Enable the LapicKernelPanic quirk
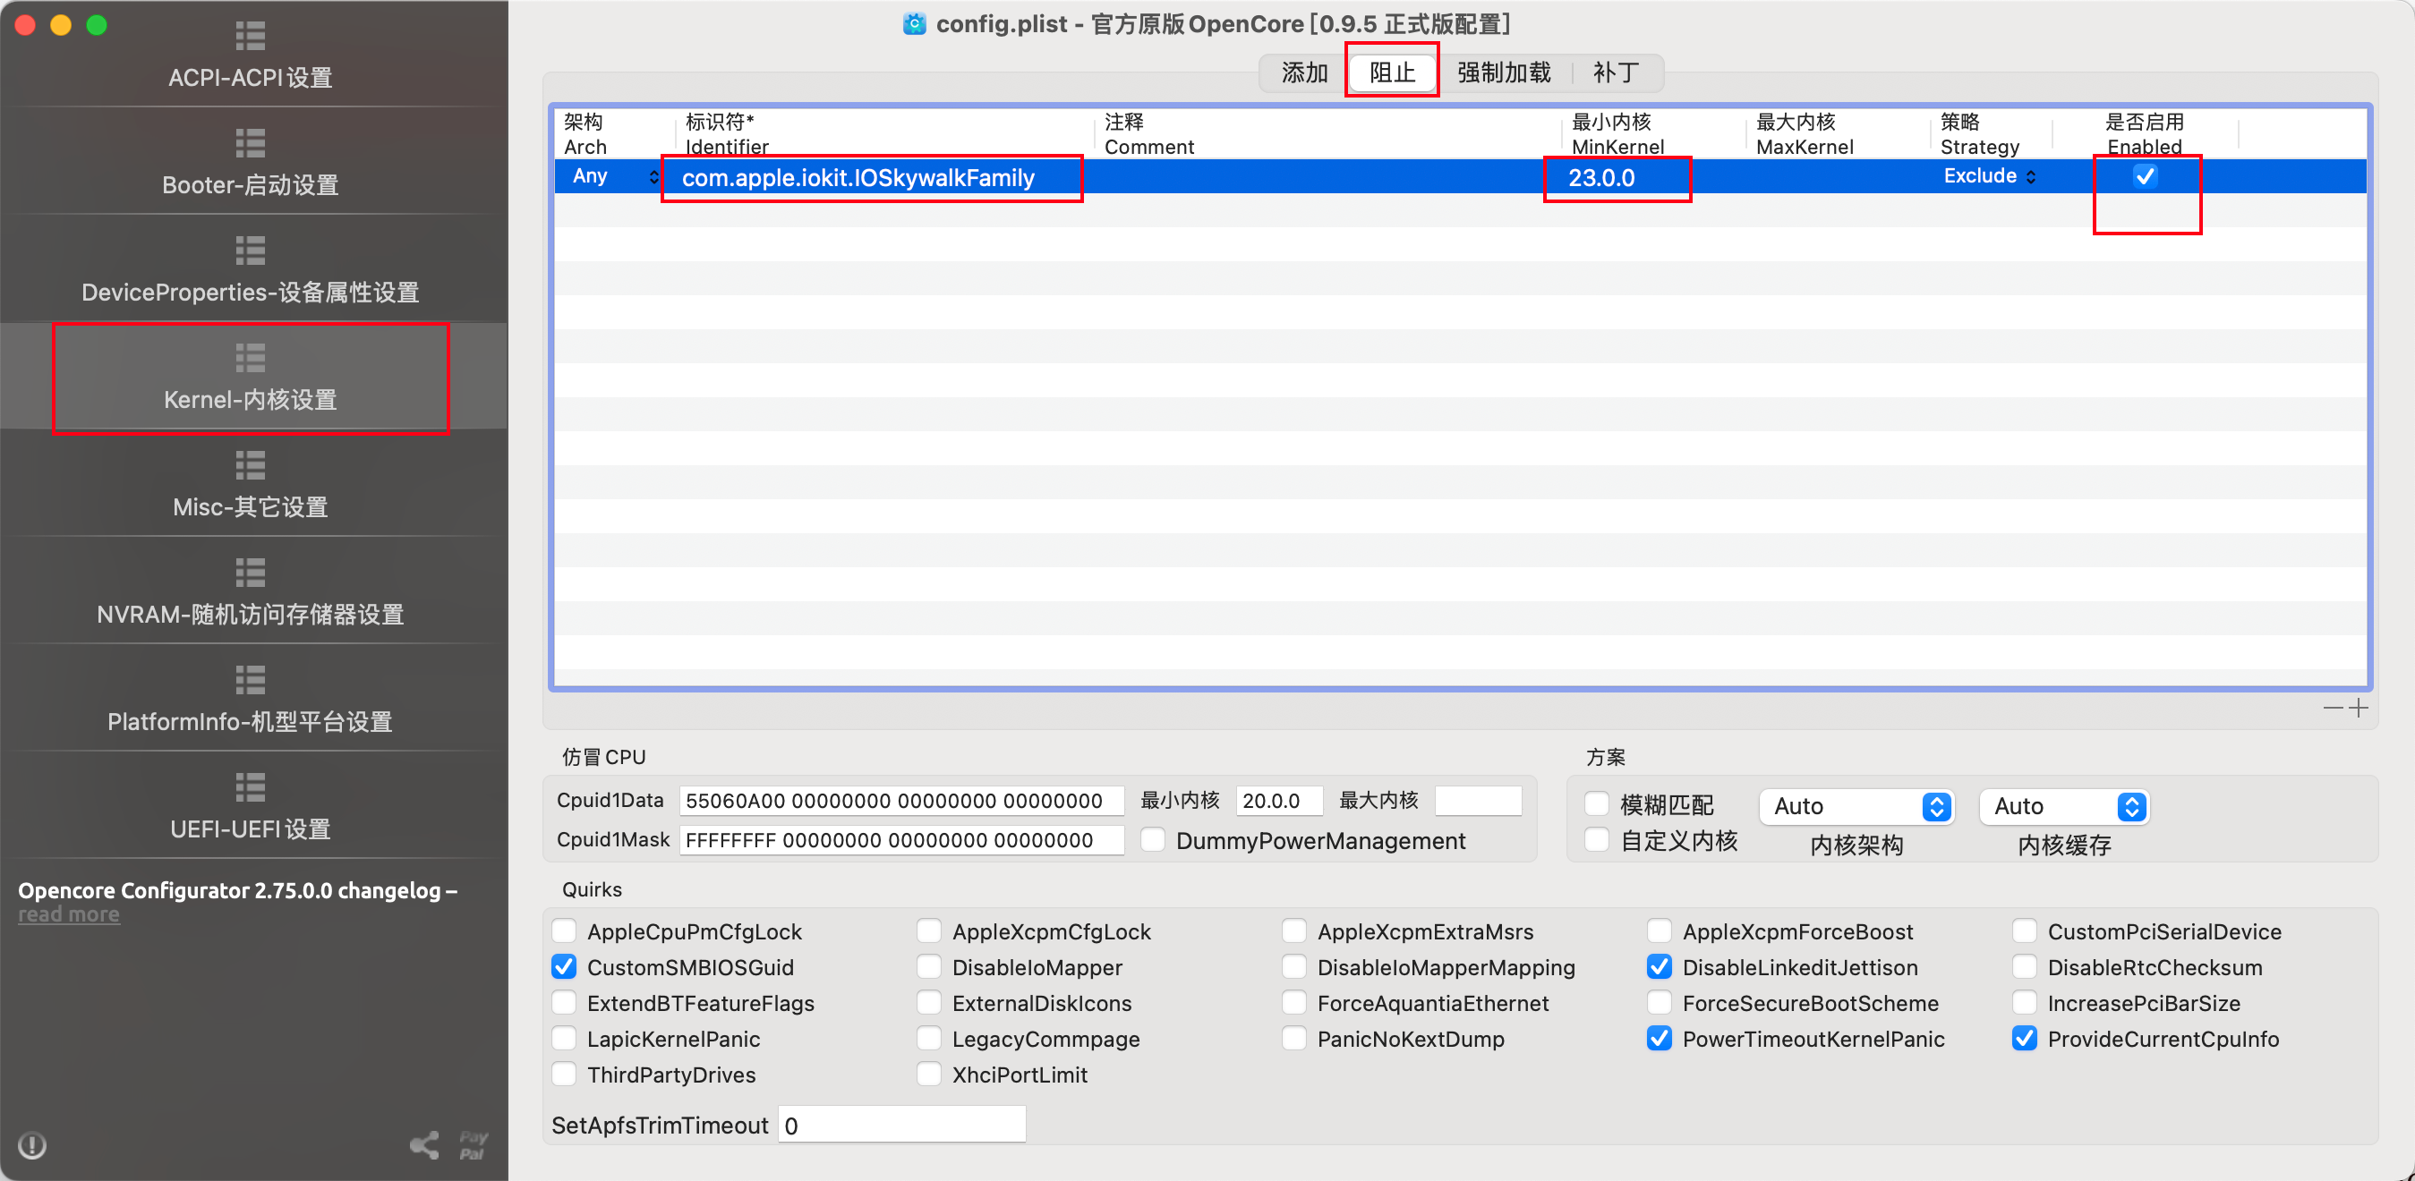Image resolution: width=2415 pixels, height=1181 pixels. pyautogui.click(x=565, y=1039)
